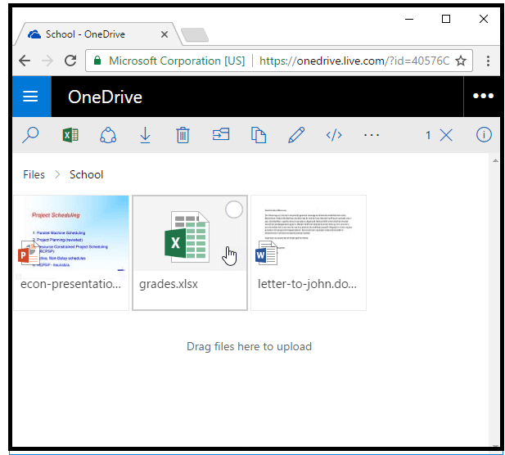Click the address bar URL
505x455 pixels.
point(354,61)
